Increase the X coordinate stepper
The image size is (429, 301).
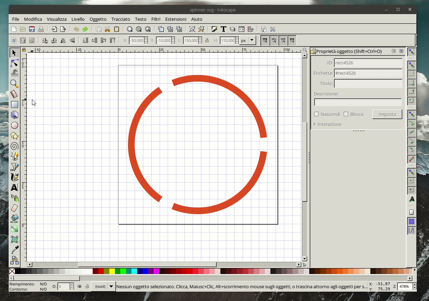(146, 39)
